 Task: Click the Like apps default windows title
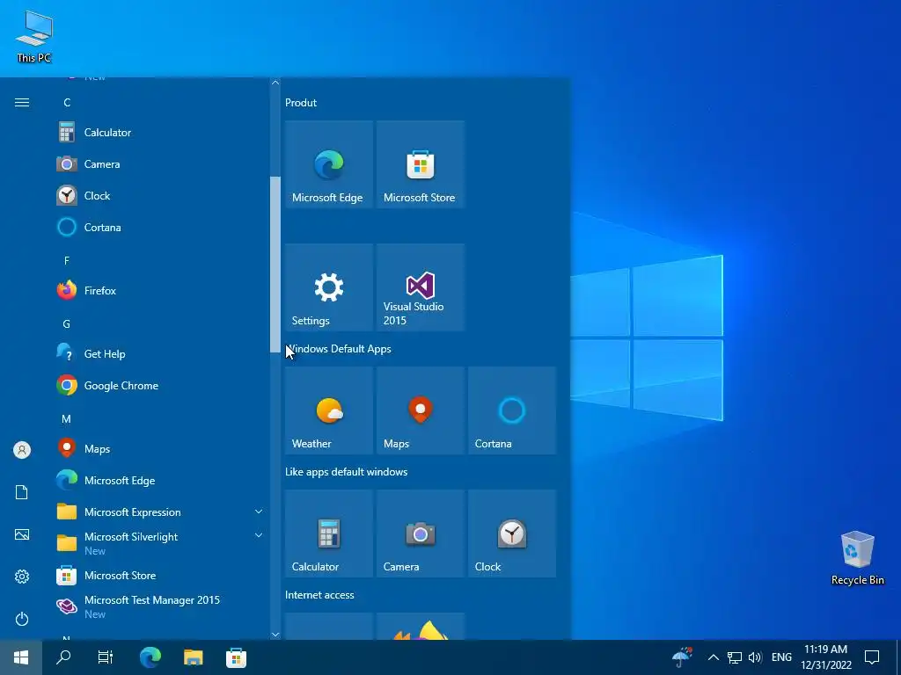[x=347, y=472]
